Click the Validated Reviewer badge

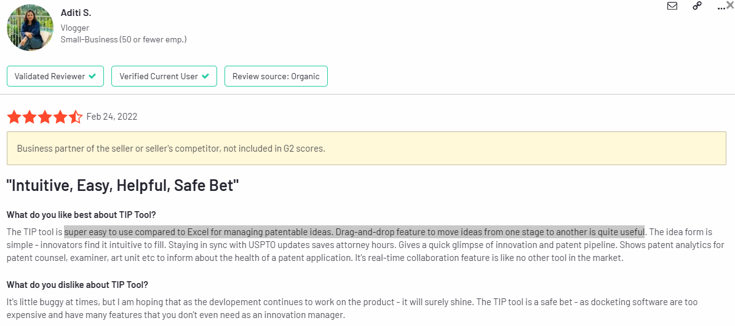55,76
